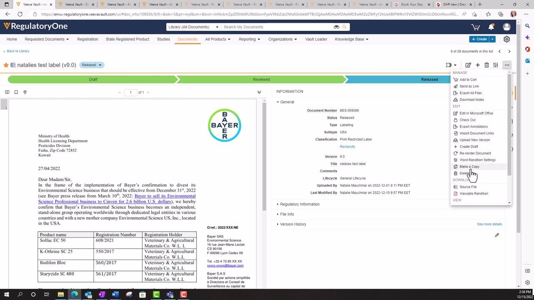The image size is (534, 300).
Task: Open the shopping cart icon in header
Action: click(475, 27)
